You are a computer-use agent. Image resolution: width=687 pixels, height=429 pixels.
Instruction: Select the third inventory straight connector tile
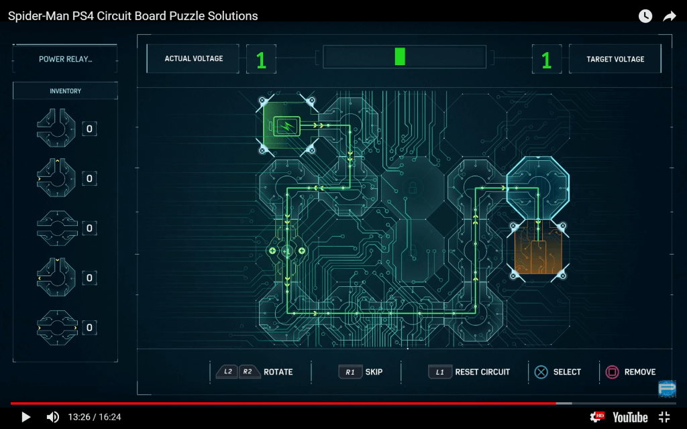pos(57,228)
